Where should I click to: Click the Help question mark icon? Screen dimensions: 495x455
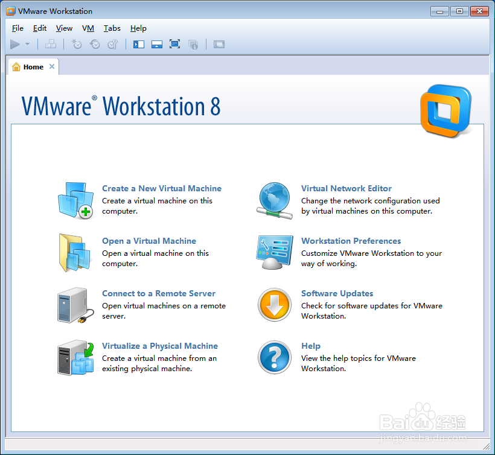[x=275, y=357]
